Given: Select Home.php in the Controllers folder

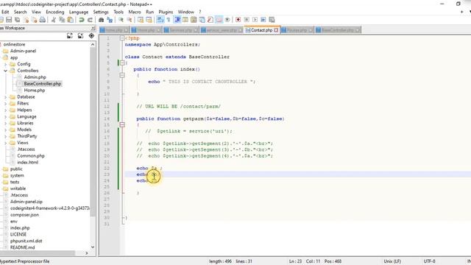Looking at the screenshot, I should [35, 91].
